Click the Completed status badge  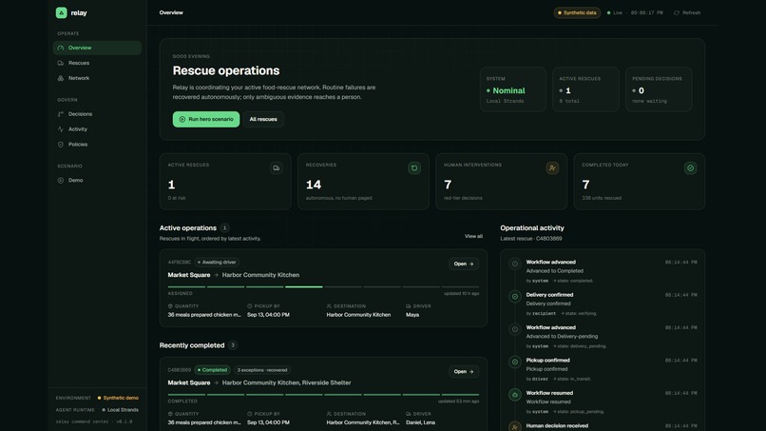[x=212, y=370]
